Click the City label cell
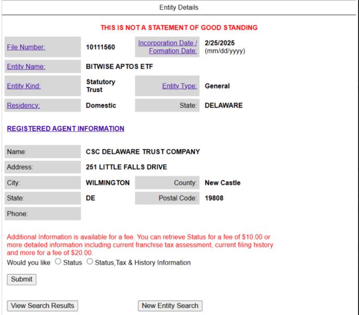Screen dimensions: 359x315 [43, 183]
